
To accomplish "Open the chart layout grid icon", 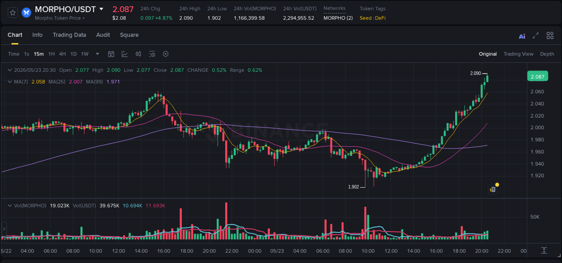I will click(x=550, y=35).
